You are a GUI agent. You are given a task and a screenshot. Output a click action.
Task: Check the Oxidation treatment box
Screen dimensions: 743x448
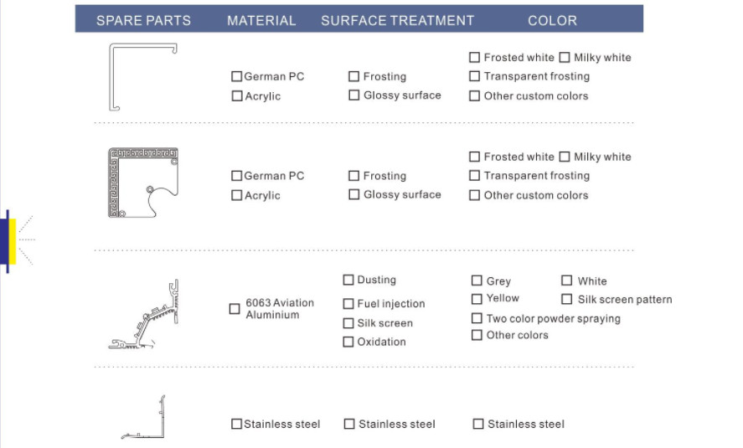(x=348, y=342)
